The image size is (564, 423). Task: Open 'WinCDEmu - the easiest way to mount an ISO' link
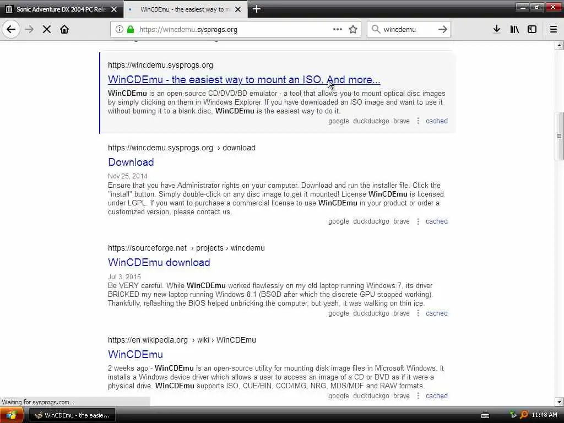pos(244,79)
